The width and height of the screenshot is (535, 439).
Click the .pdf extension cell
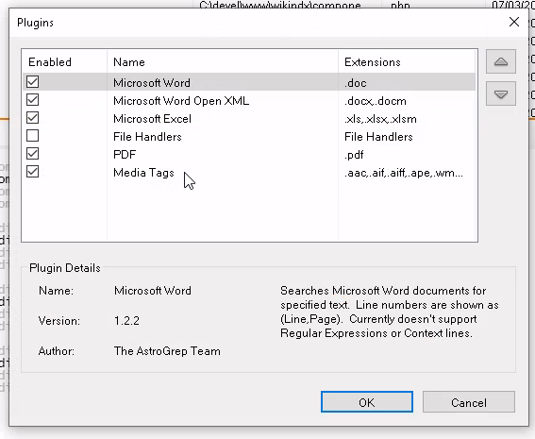tap(354, 155)
